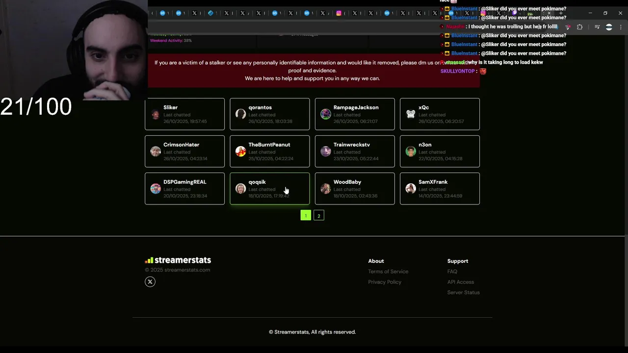Click the 21/100 counter overlay
This screenshot has width=628, height=353.
(36, 106)
